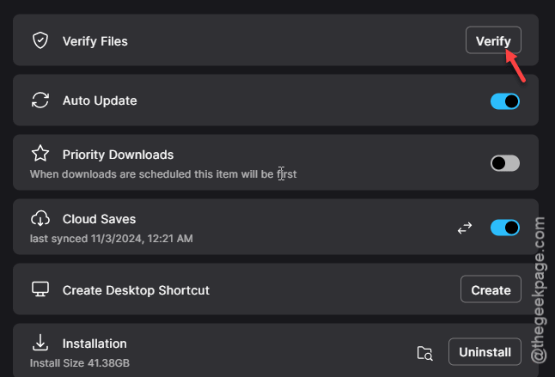Click the cloud sync arrows icon
This screenshot has width=555, height=377.
tap(465, 228)
